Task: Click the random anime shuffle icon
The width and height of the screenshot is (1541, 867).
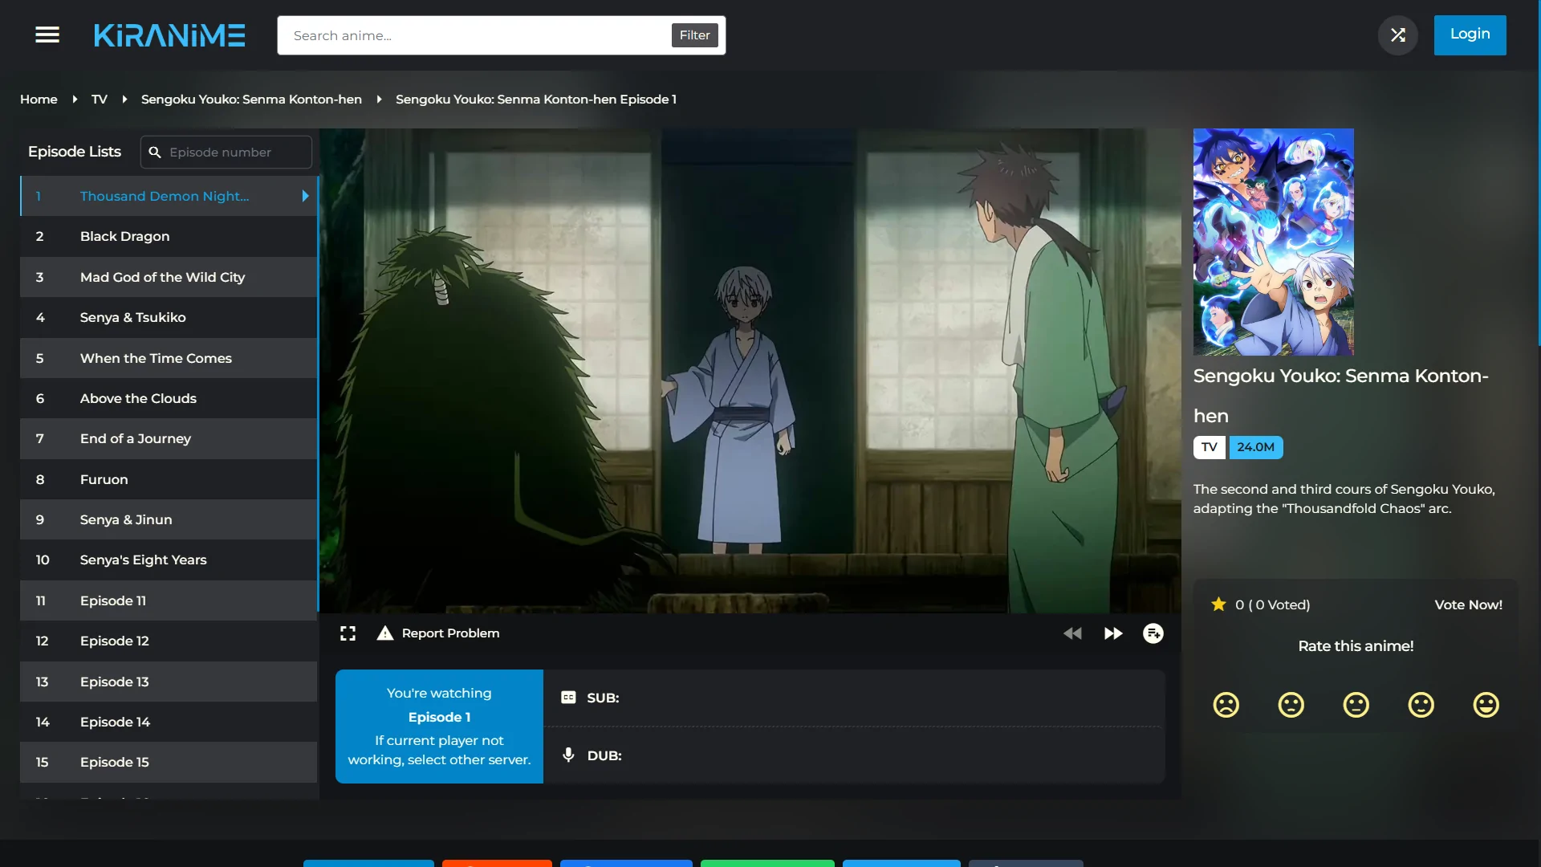Action: click(x=1397, y=35)
